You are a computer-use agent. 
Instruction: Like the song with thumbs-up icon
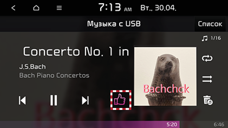[121, 100]
